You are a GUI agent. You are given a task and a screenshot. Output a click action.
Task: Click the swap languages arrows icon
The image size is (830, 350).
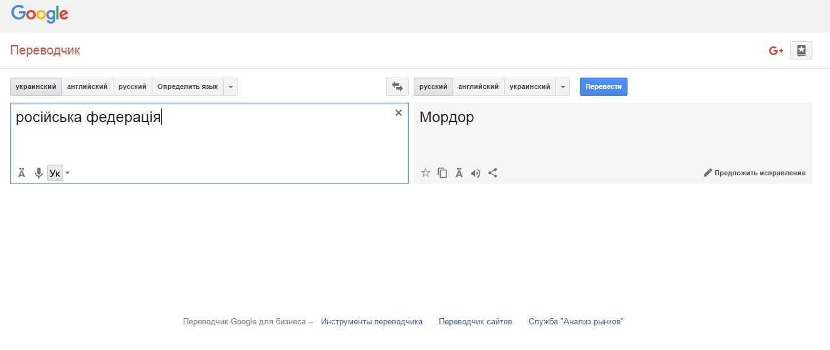pos(397,87)
